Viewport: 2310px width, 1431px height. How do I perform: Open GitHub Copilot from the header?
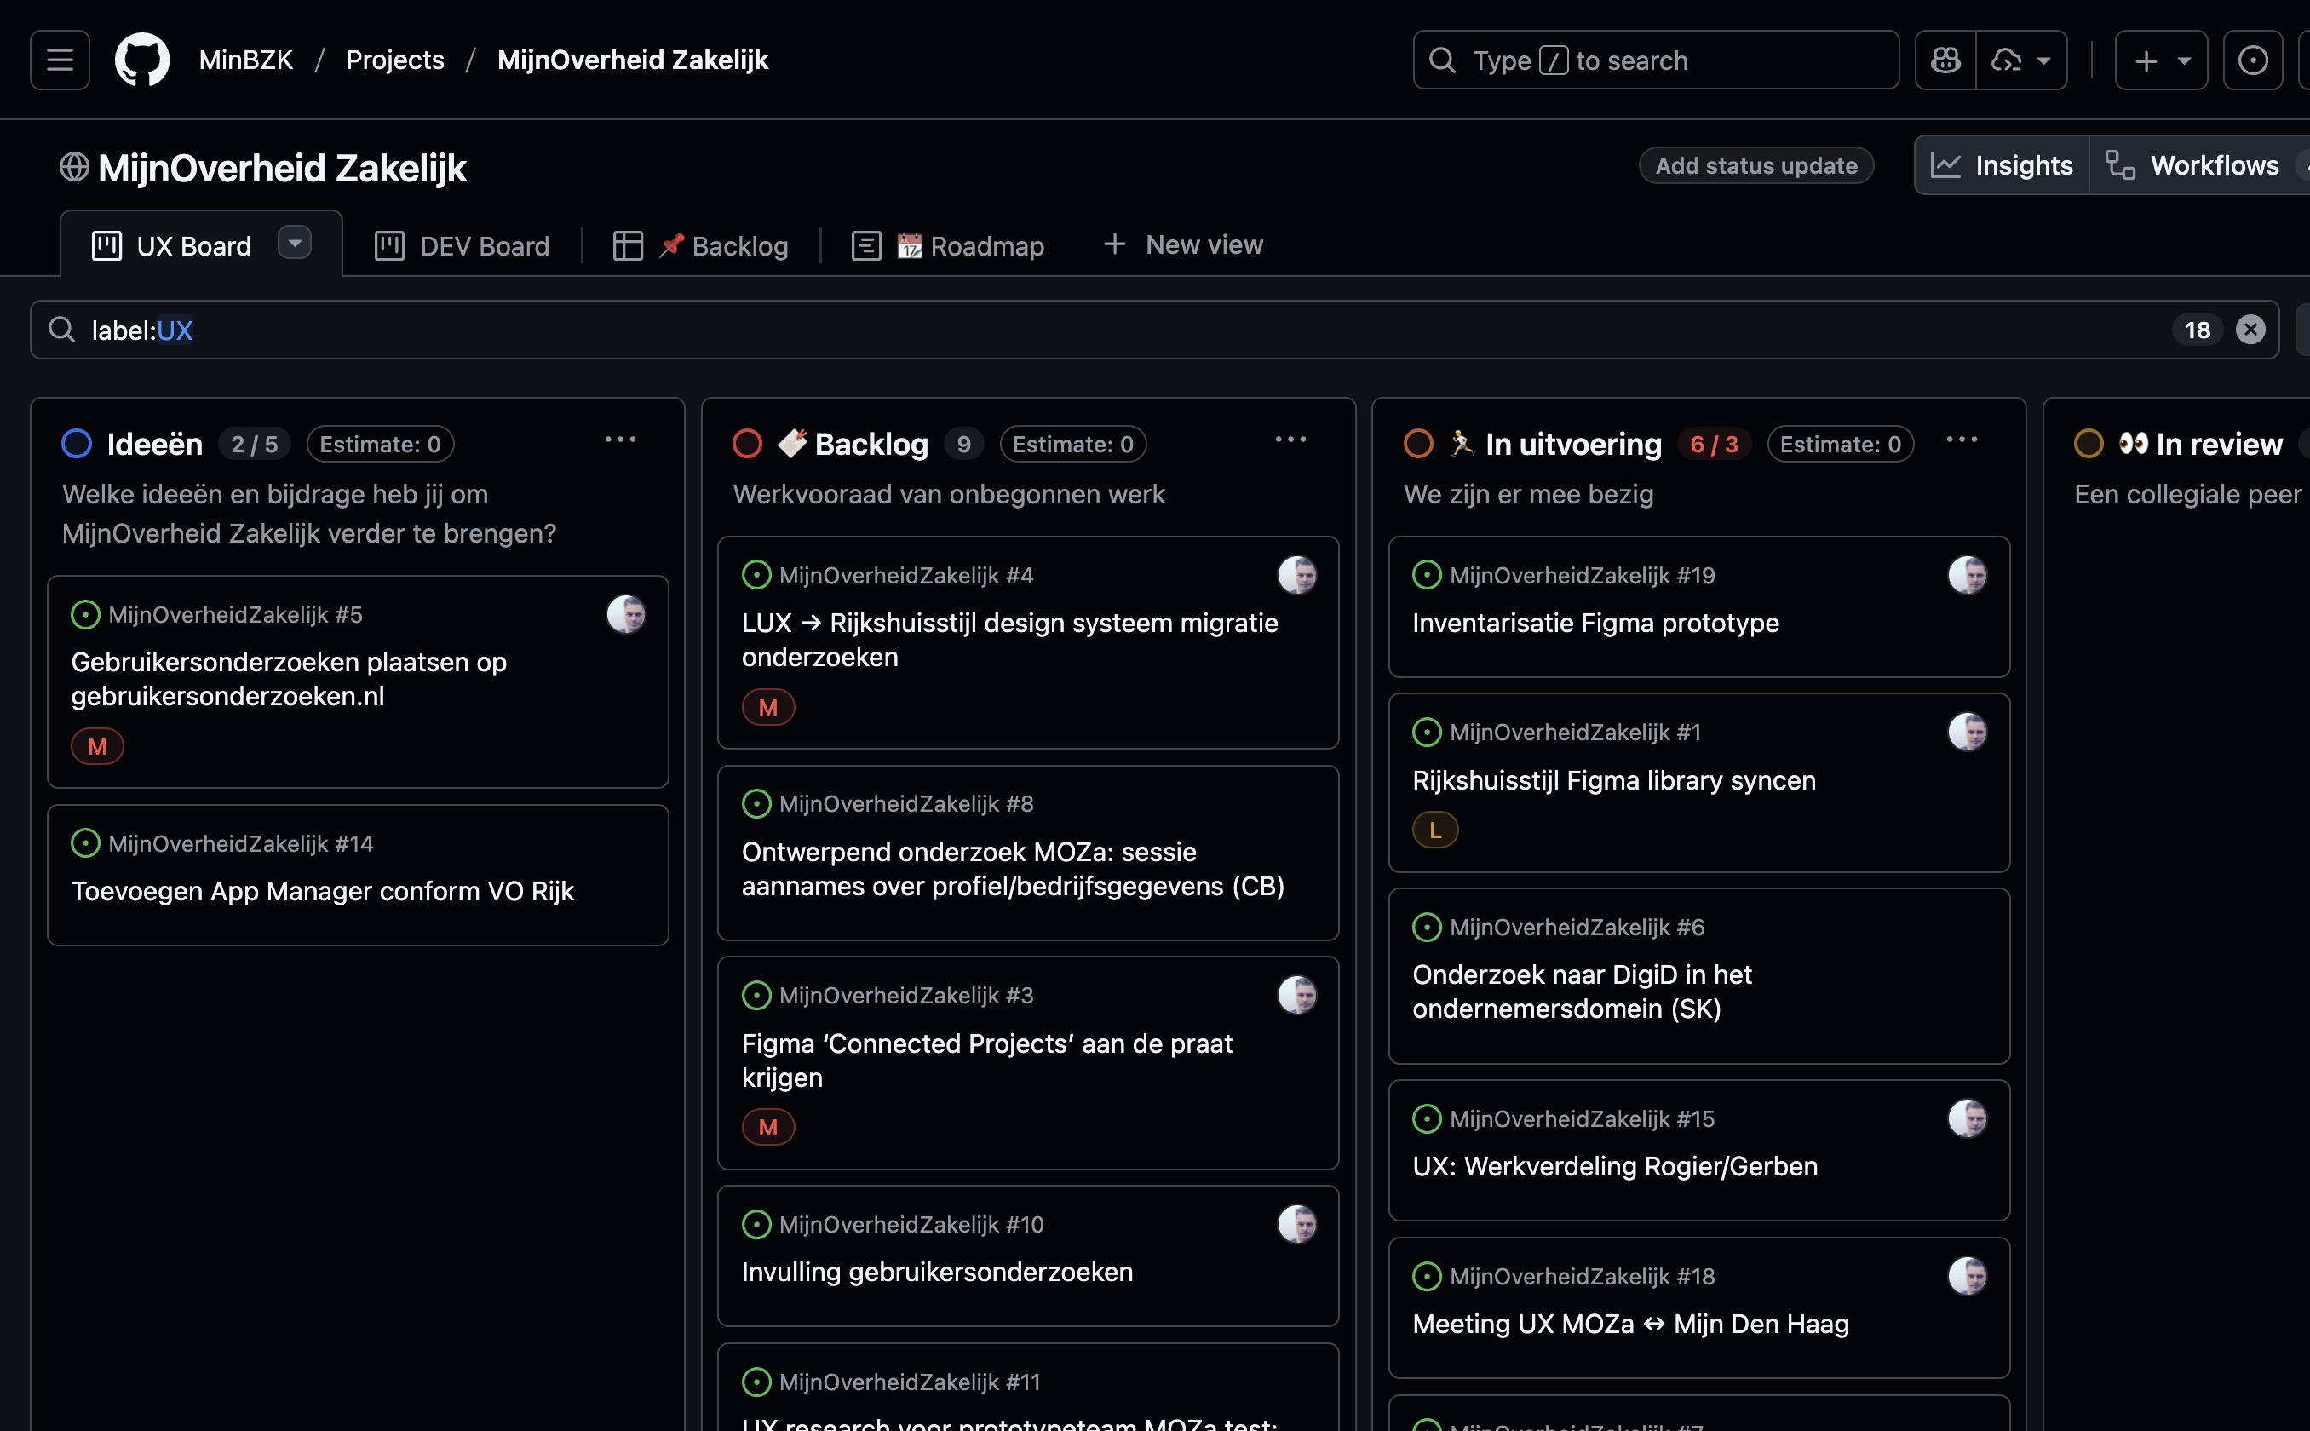(x=1946, y=60)
